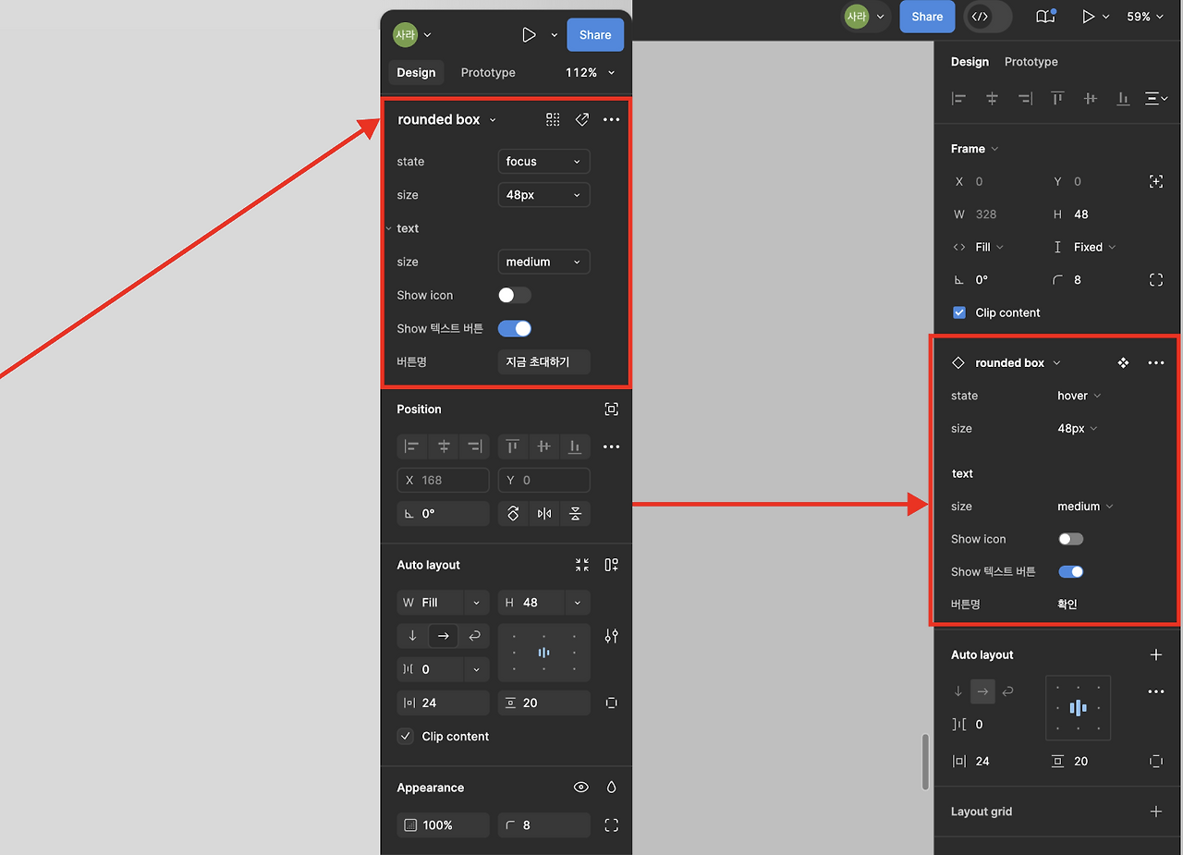Click the rotate 90° icon in Position section

(513, 514)
